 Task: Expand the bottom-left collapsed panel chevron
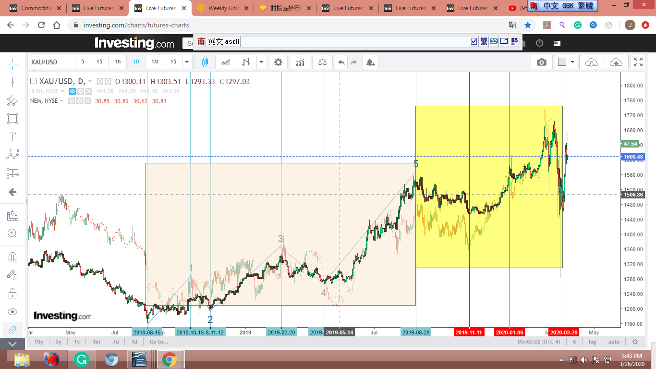pyautogui.click(x=12, y=344)
